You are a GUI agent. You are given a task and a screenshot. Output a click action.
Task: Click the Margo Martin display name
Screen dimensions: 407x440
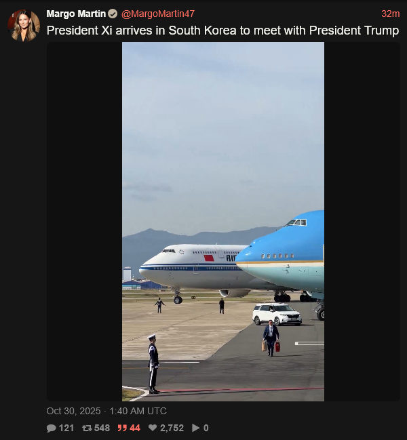[x=76, y=14]
